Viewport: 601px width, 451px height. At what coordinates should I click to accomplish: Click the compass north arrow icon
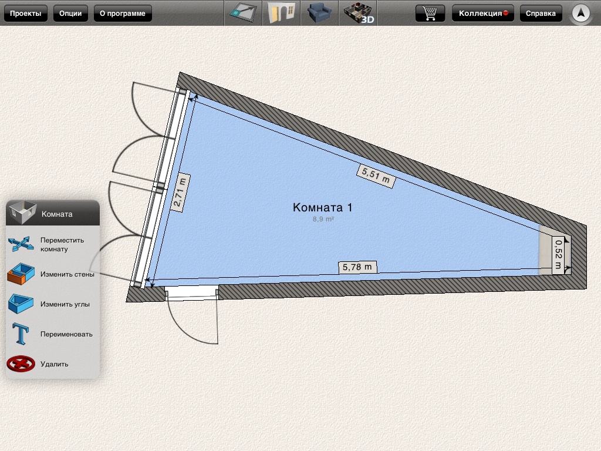580,13
